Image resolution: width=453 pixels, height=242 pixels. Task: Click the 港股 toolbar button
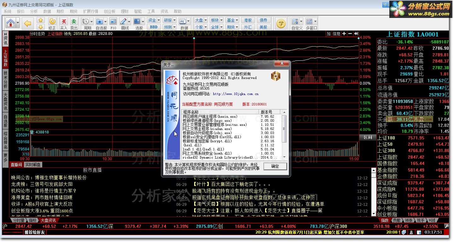point(248,20)
